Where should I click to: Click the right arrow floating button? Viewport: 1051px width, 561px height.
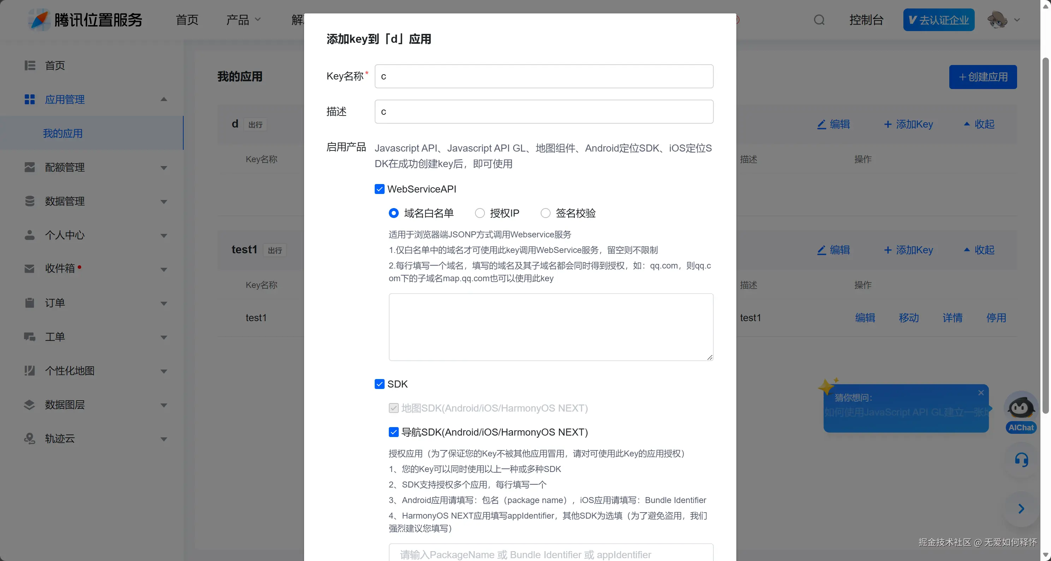1021,508
